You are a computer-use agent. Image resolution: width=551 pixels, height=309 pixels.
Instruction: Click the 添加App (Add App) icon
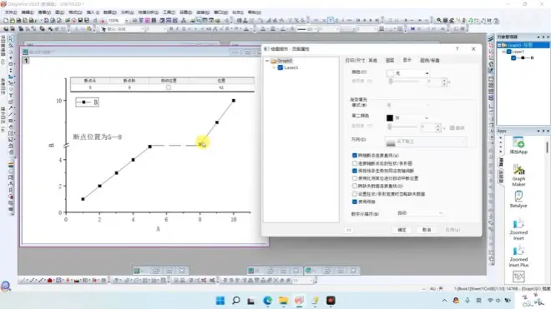point(518,146)
